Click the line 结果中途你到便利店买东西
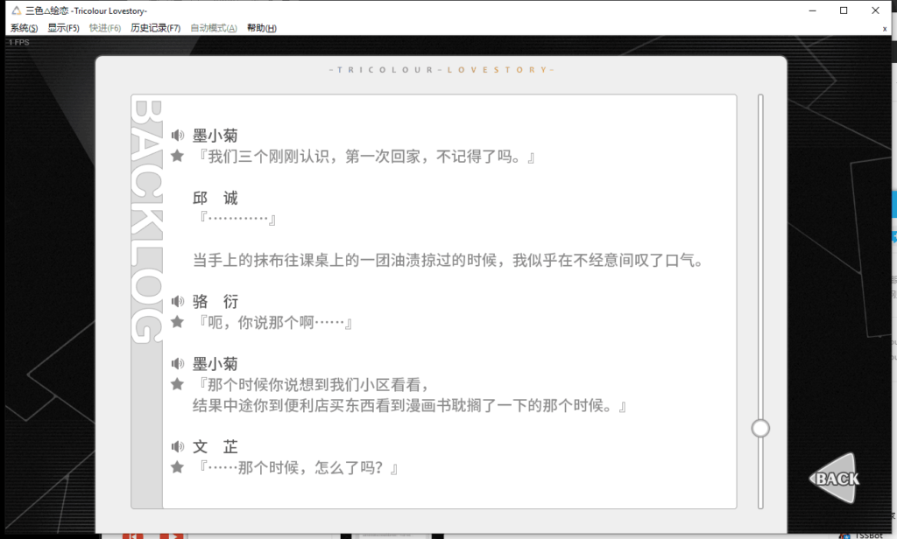Image resolution: width=897 pixels, height=539 pixels. 410,406
